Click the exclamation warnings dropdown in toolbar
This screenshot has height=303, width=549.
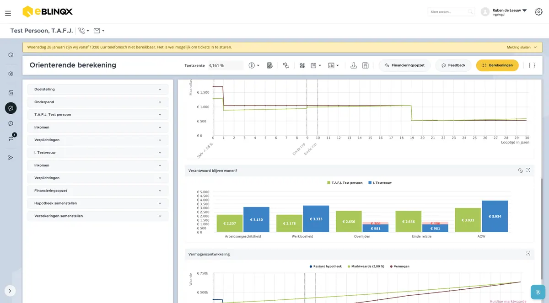pyautogui.click(x=254, y=65)
